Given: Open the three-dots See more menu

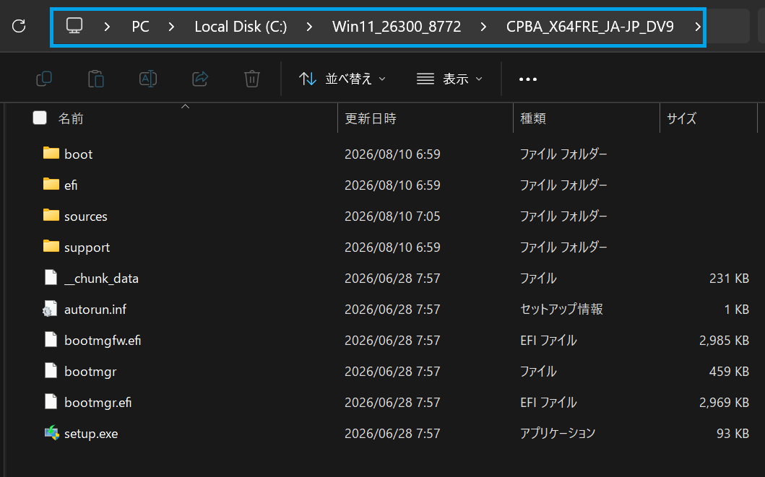Looking at the screenshot, I should click(528, 79).
